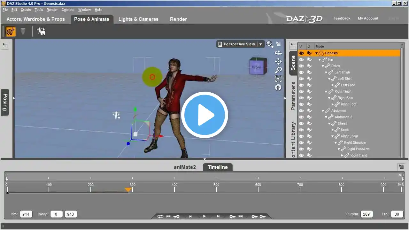Open the Content Library side pane
Image resolution: width=409 pixels, height=230 pixels.
[x=293, y=140]
